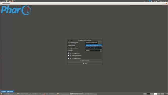Screen dimensions: 168x95
Task: Click the Parent Commit Name input field
Action: [93, 48]
